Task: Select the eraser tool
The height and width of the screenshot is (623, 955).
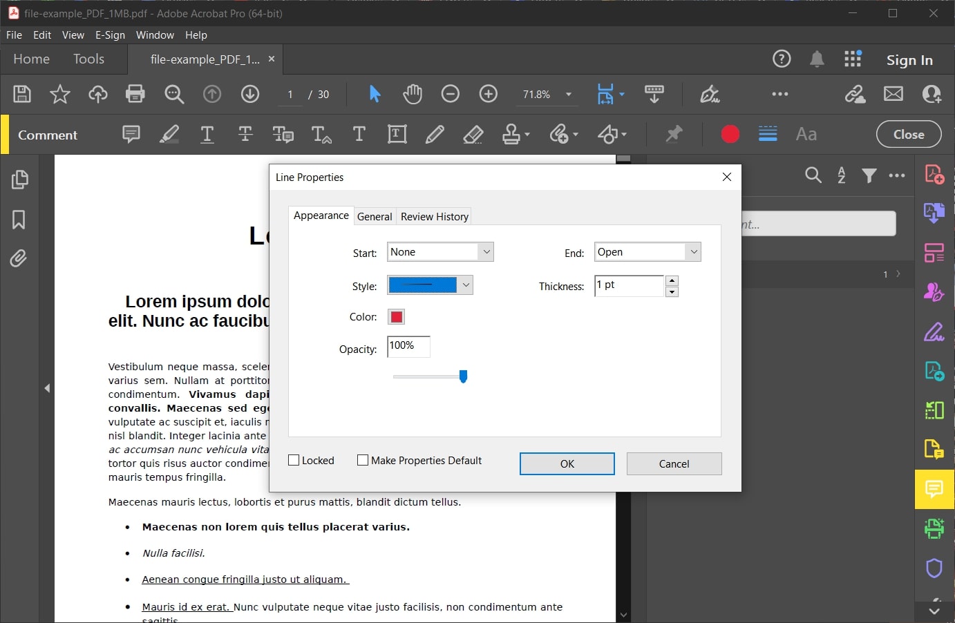Action: [473, 134]
